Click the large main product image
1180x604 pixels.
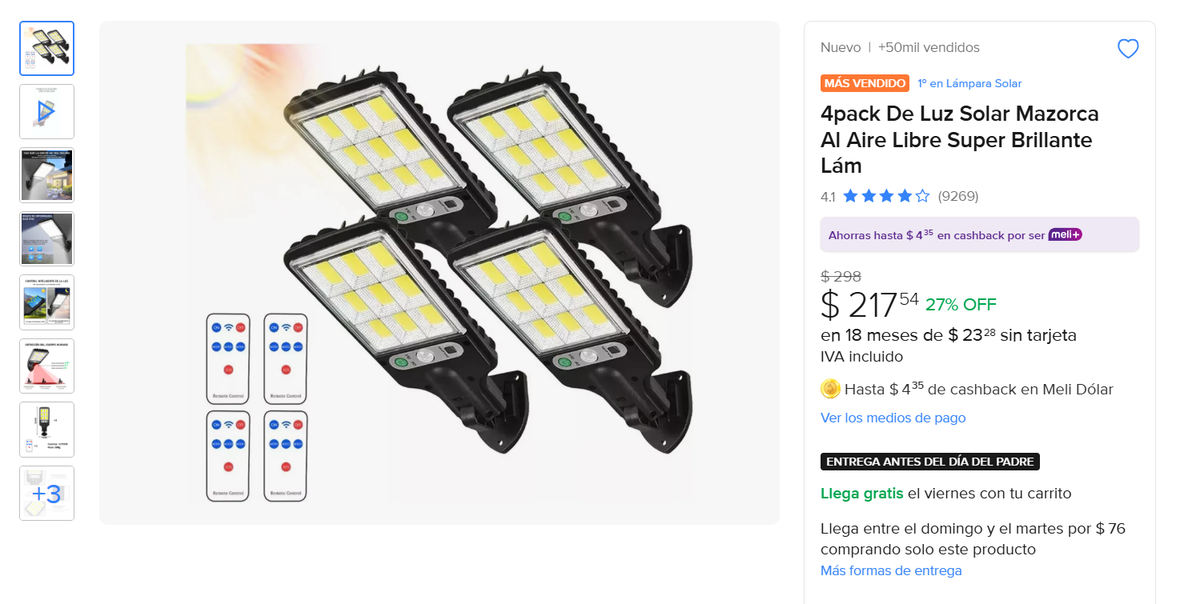[439, 273]
